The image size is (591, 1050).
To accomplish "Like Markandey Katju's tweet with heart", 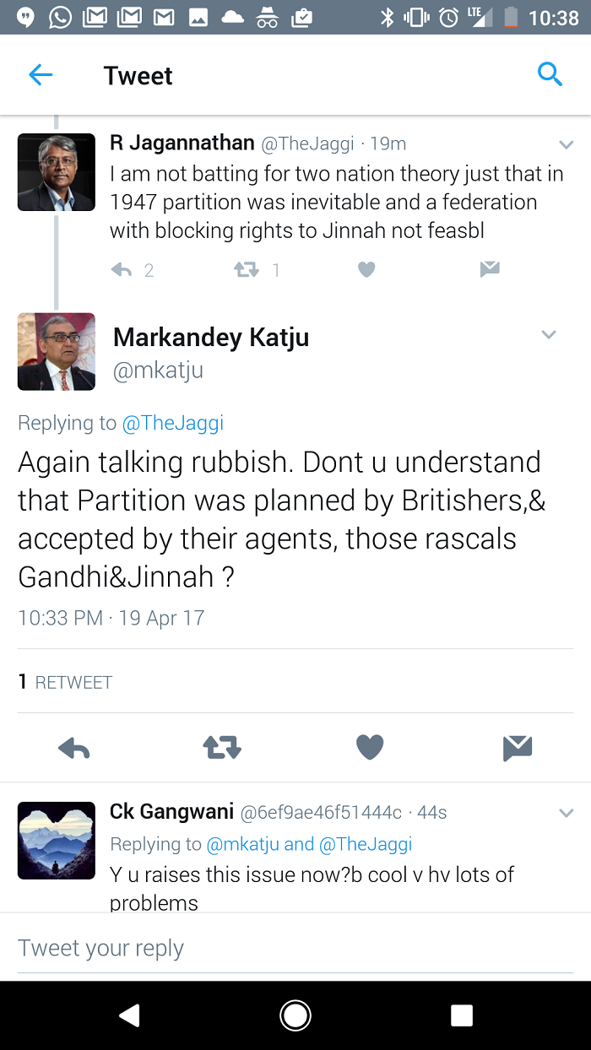I will click(370, 748).
